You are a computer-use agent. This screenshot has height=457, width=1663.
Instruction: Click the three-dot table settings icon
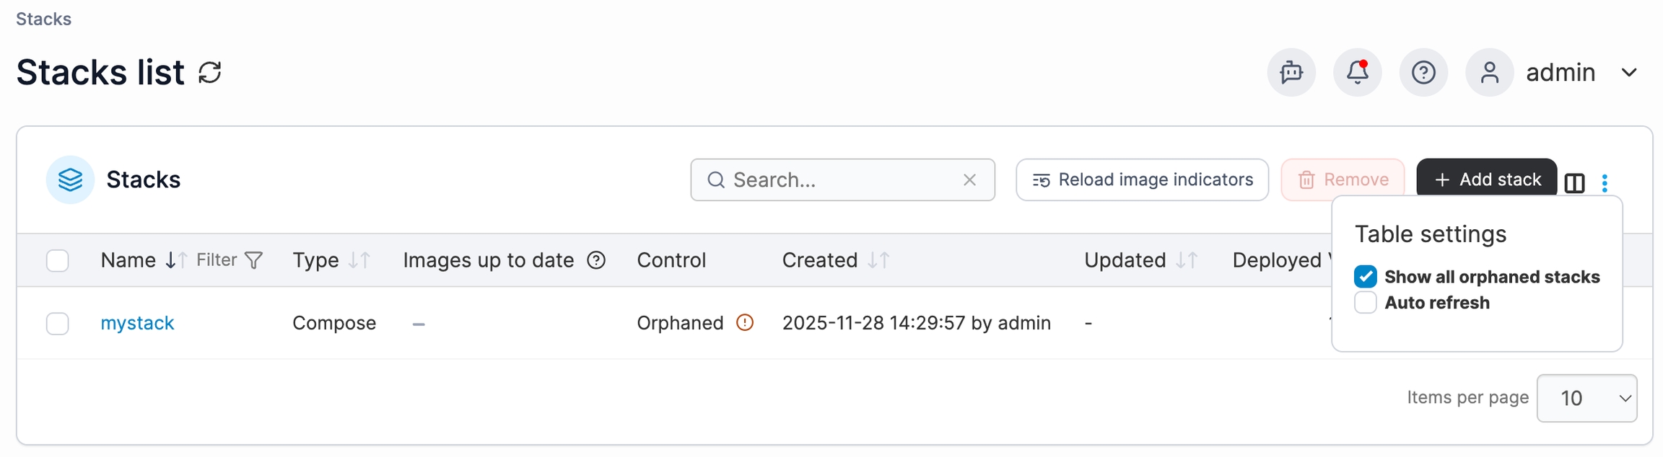(1605, 183)
